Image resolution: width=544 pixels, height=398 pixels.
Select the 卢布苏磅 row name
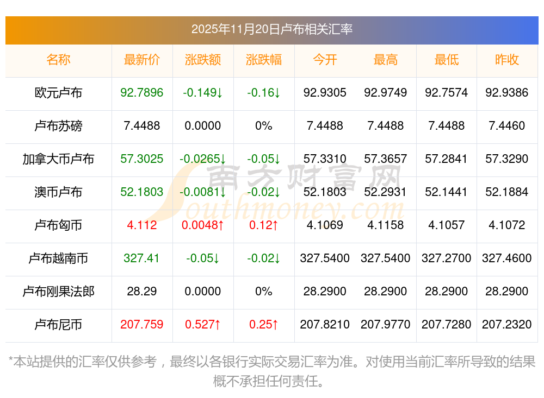tap(58, 126)
